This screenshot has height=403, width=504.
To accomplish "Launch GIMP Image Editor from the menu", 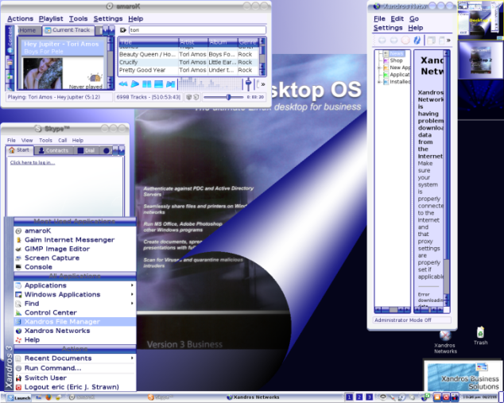I will point(75,249).
